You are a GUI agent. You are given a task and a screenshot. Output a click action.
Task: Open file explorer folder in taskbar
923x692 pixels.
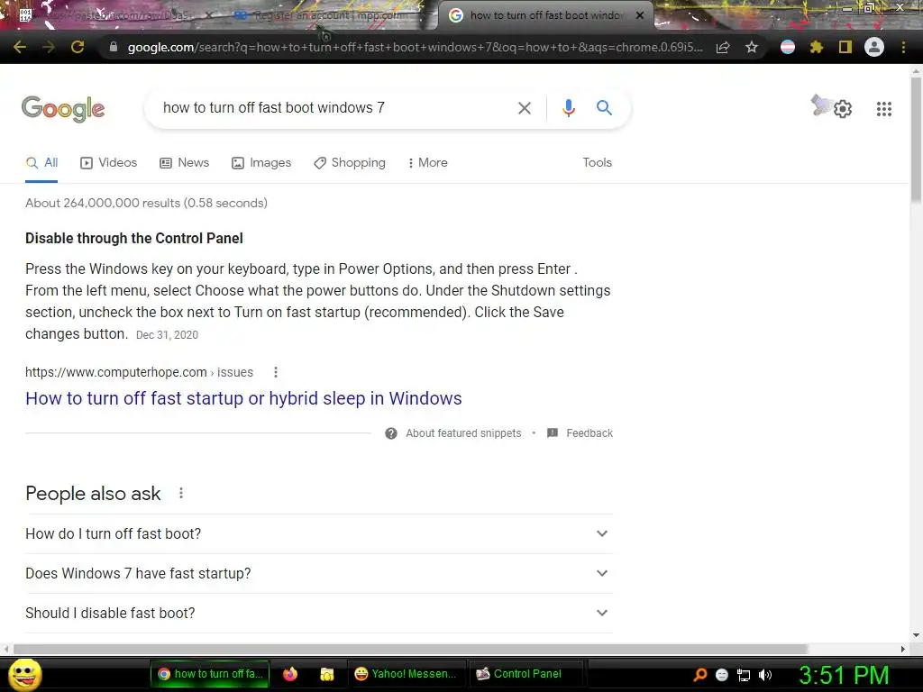click(x=327, y=674)
